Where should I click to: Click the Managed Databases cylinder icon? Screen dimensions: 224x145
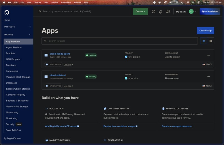tap(163, 108)
